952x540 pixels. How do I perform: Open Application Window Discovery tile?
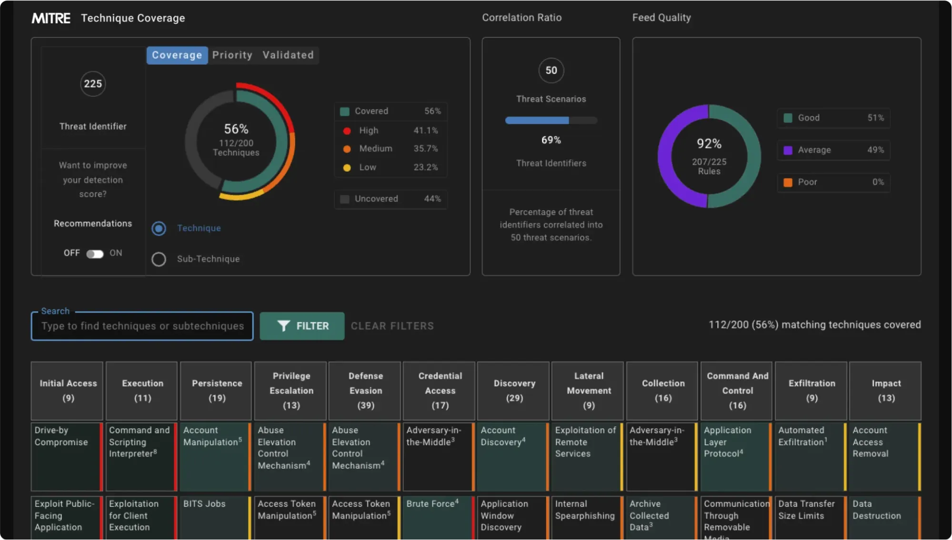point(513,518)
